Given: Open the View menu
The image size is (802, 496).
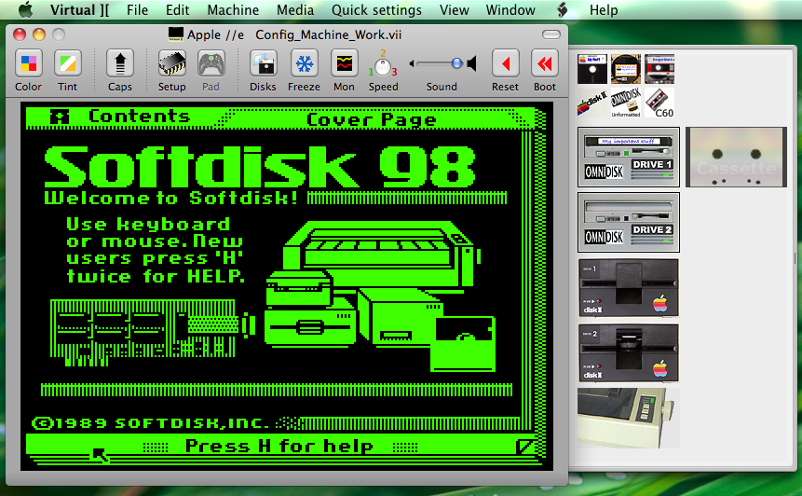Looking at the screenshot, I should pos(454,9).
